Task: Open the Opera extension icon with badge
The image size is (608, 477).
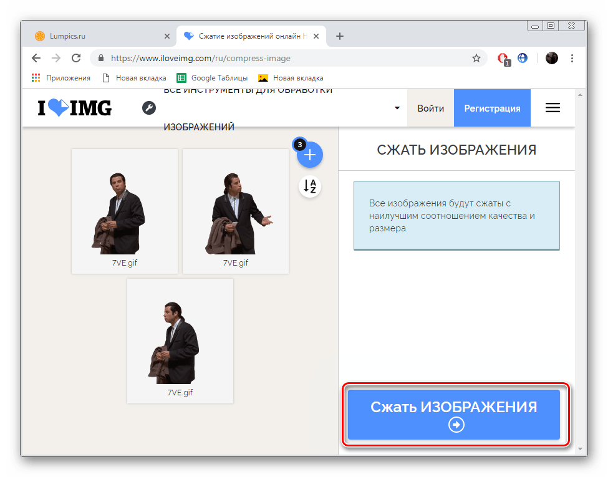Action: tap(503, 59)
